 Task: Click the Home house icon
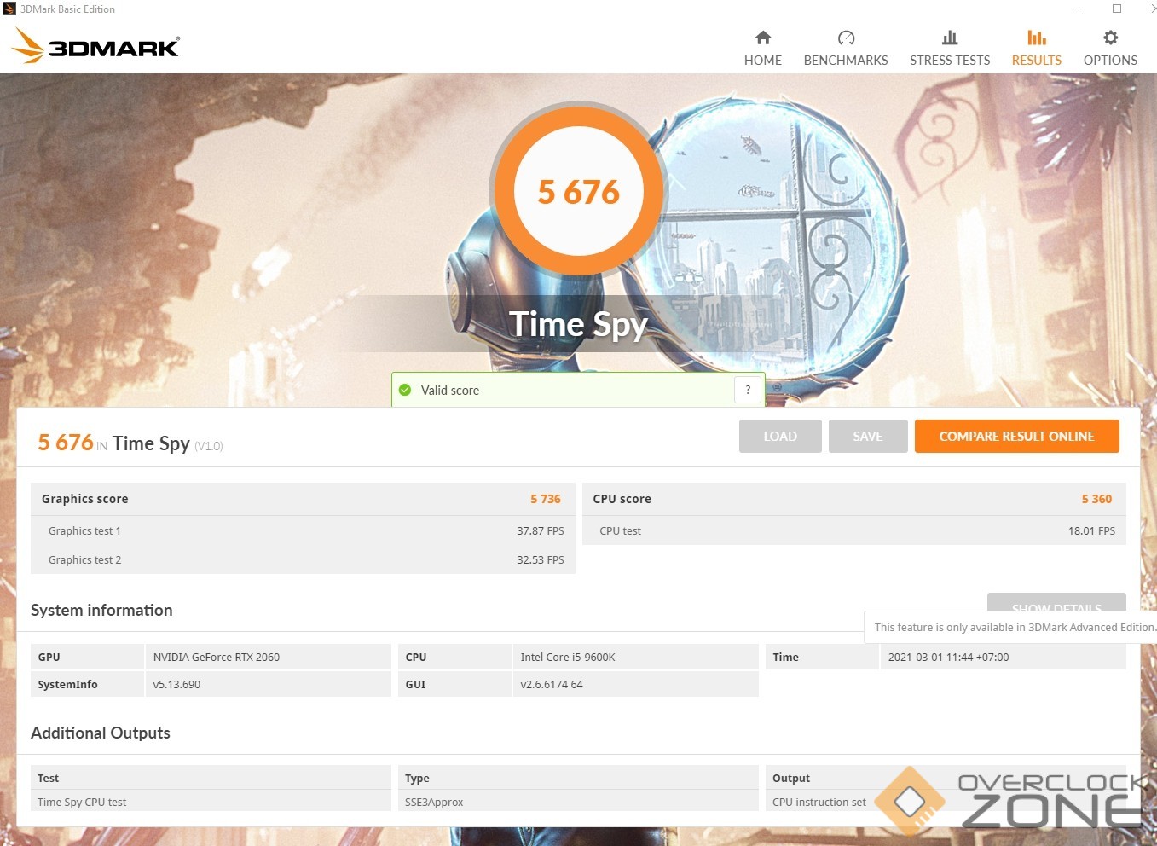coord(763,38)
